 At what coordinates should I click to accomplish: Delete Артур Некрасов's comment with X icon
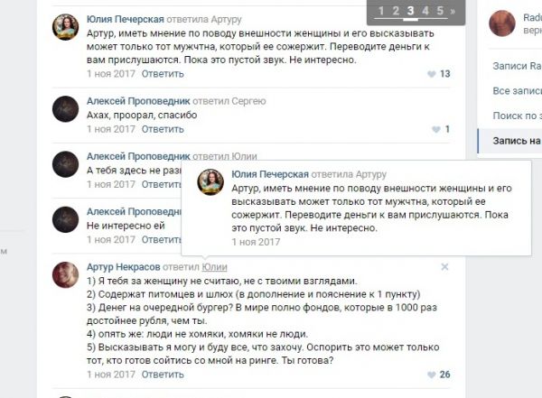444,267
